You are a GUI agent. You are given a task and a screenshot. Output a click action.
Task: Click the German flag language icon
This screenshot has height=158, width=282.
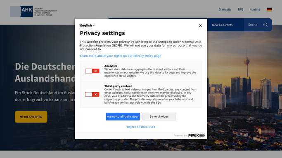click(x=269, y=9)
